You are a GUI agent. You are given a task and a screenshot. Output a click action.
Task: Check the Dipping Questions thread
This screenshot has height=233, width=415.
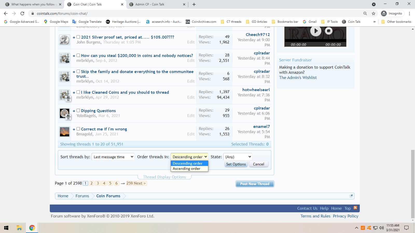78,111
